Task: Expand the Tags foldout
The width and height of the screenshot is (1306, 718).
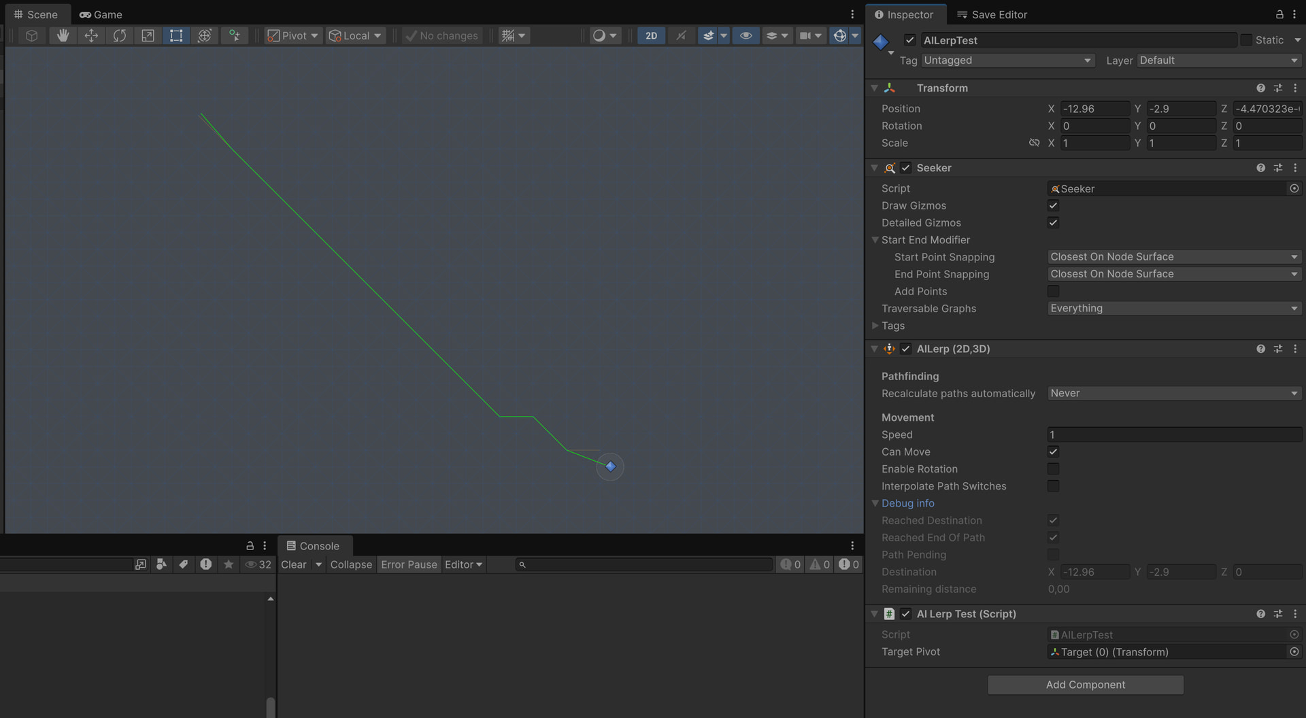Action: [x=875, y=326]
